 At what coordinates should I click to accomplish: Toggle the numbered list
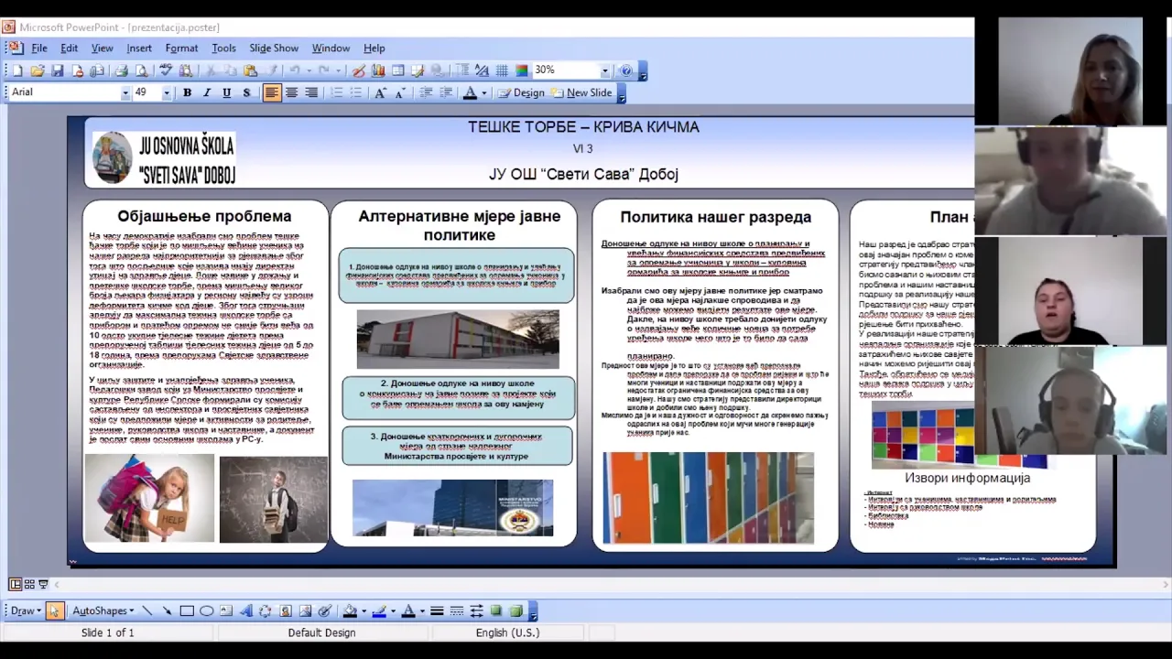click(337, 92)
